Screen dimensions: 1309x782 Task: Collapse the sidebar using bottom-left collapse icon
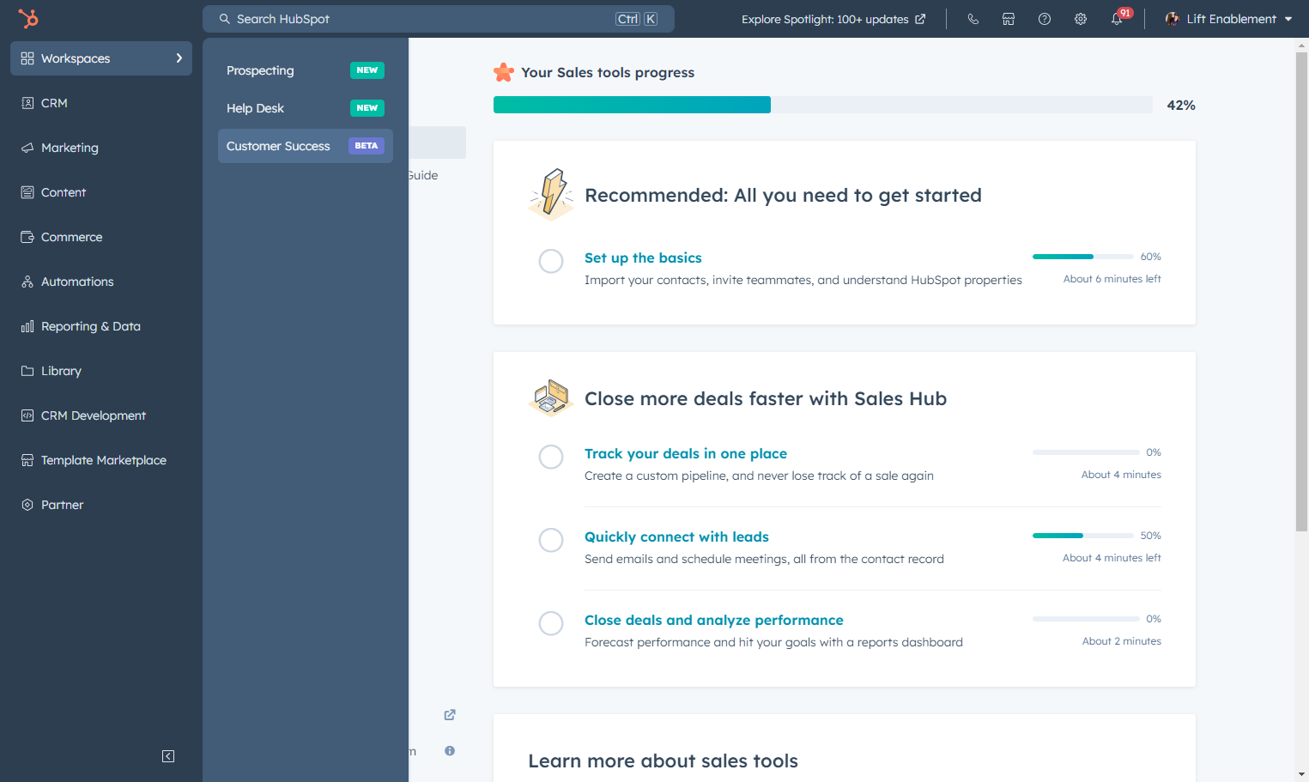(168, 756)
